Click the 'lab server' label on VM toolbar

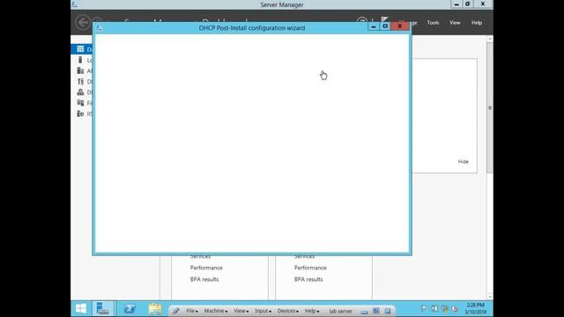point(341,311)
